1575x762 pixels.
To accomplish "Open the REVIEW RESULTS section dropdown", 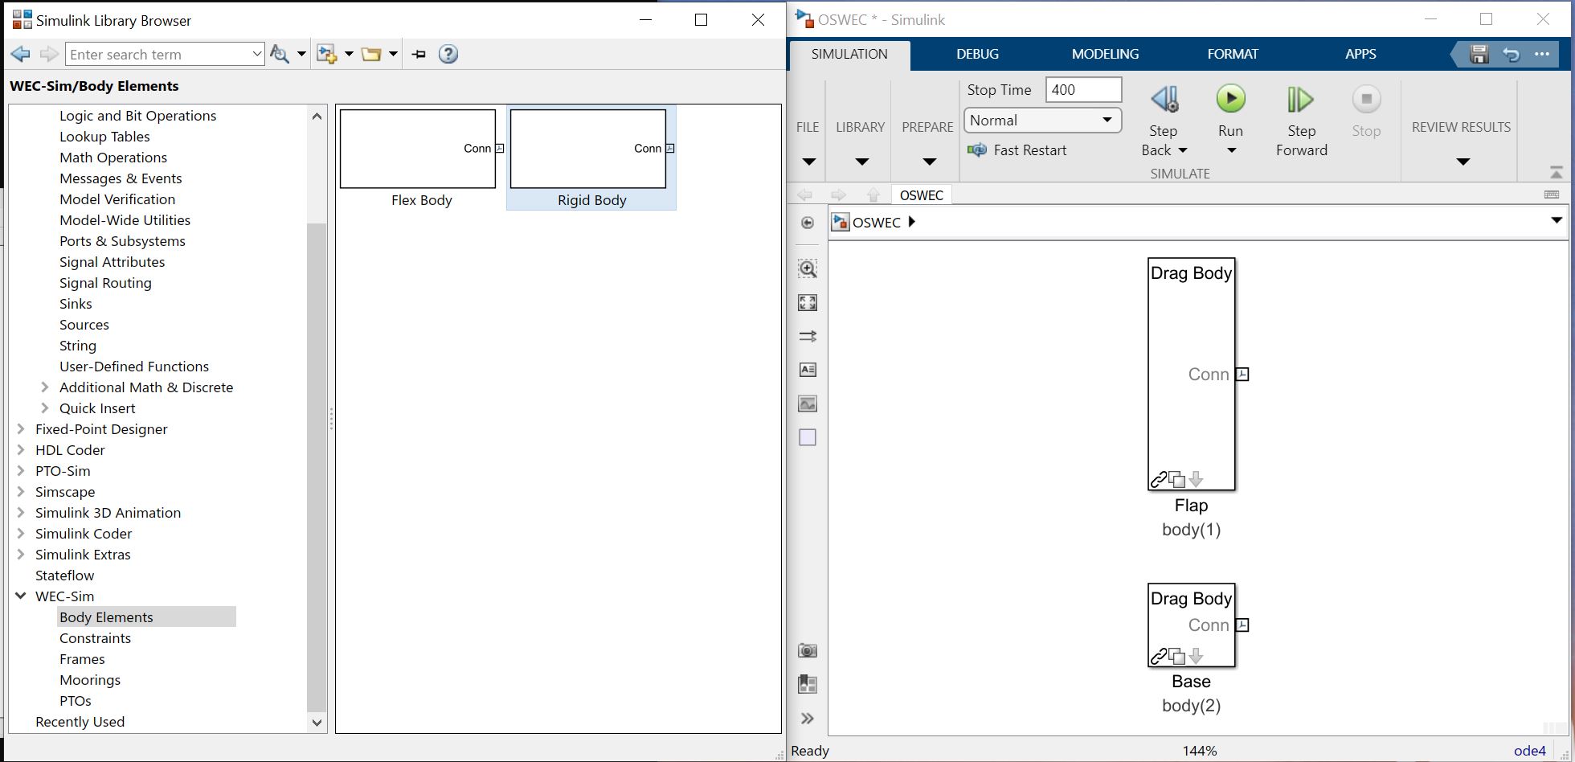I will pyautogui.click(x=1462, y=162).
